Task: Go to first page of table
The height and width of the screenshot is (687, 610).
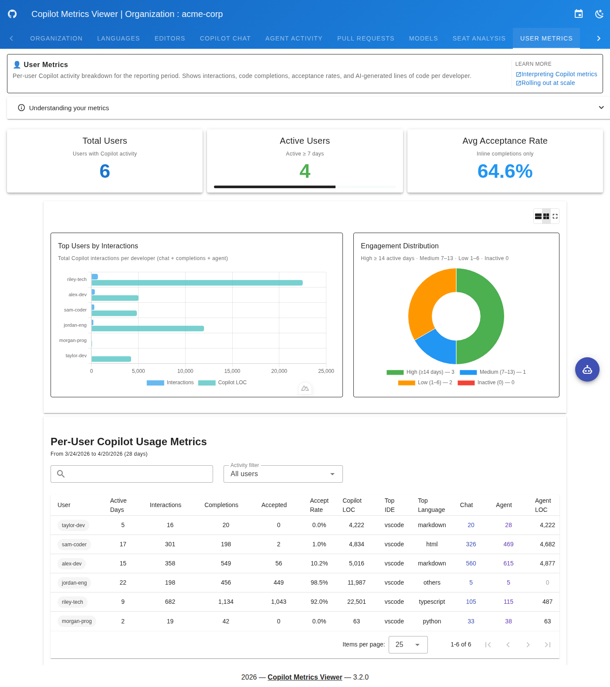Action: point(488,645)
